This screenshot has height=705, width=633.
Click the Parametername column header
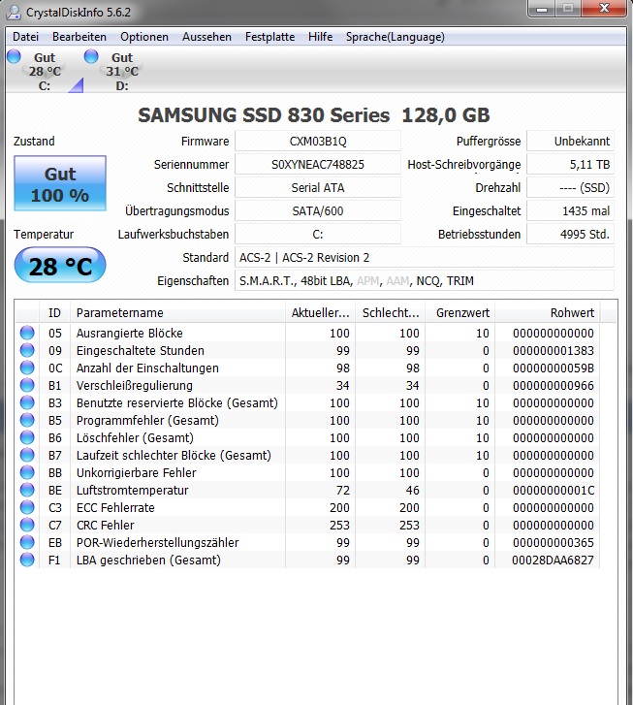coord(177,312)
